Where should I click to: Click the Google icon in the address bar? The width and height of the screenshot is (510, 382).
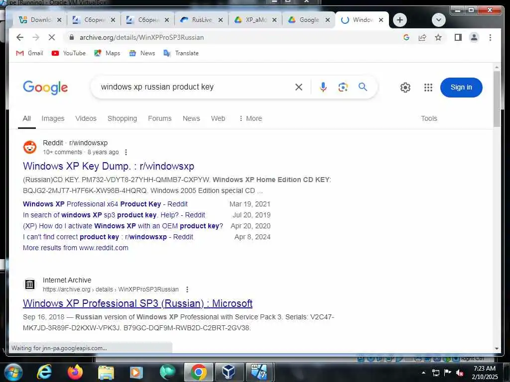point(406,37)
